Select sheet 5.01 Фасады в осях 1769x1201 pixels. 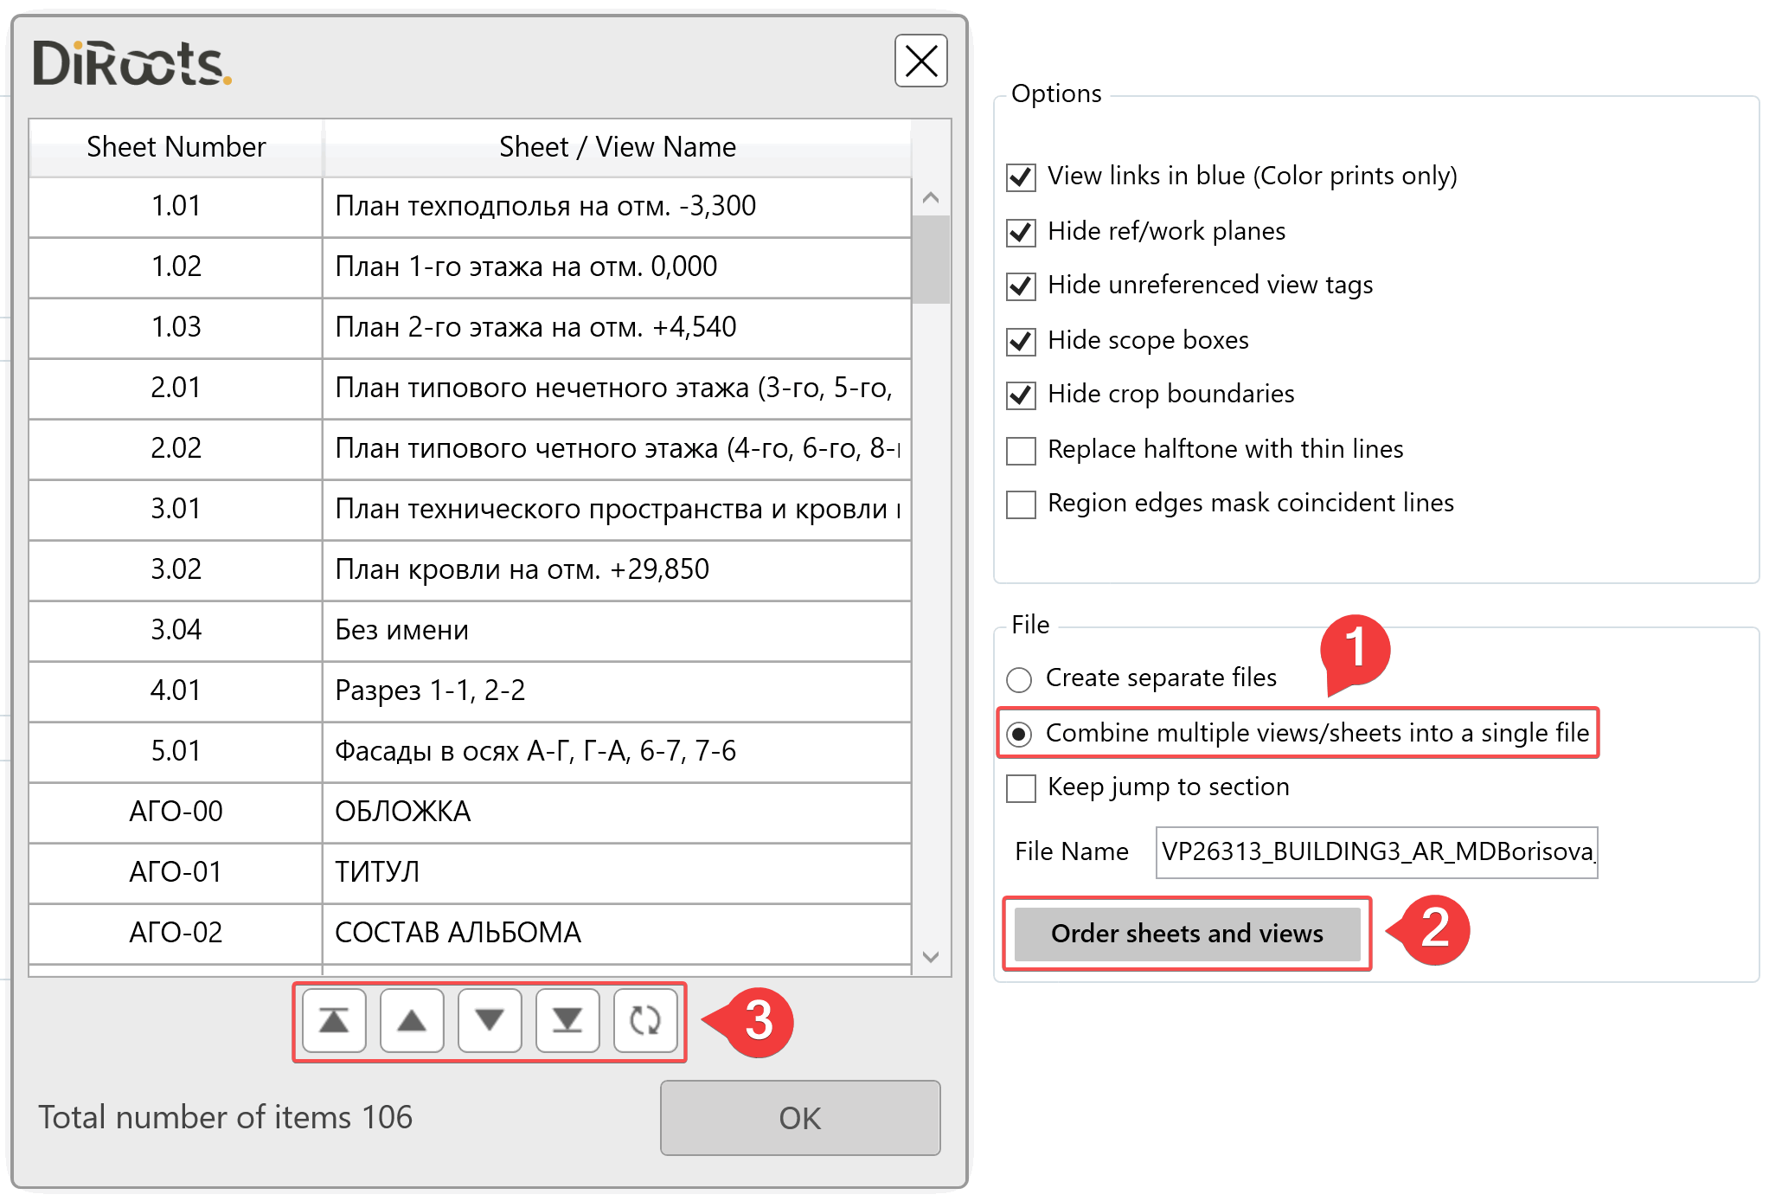(470, 752)
